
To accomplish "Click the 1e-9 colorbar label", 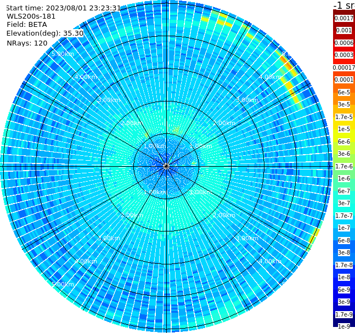I will (344, 326).
